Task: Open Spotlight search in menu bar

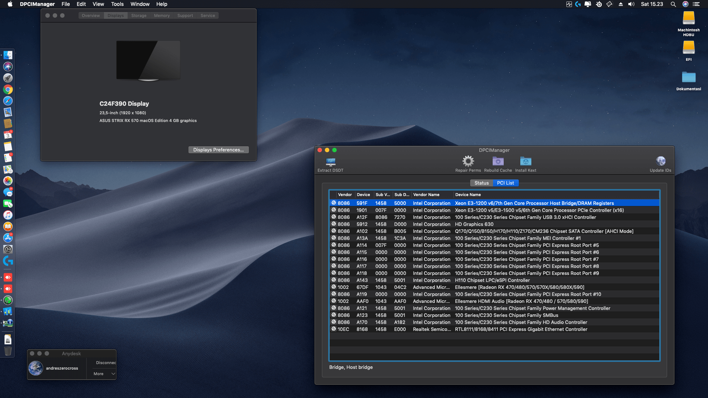Action: pos(673,4)
